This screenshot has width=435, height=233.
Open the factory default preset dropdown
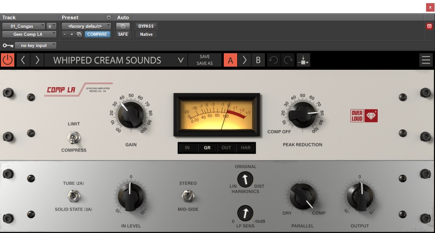(x=86, y=26)
